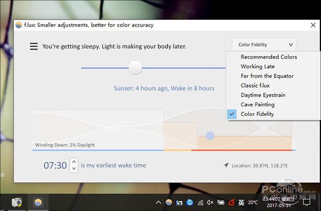Screen dimensions: 321x211
Task: Decrease wake time with down arrow
Action: click(74, 169)
